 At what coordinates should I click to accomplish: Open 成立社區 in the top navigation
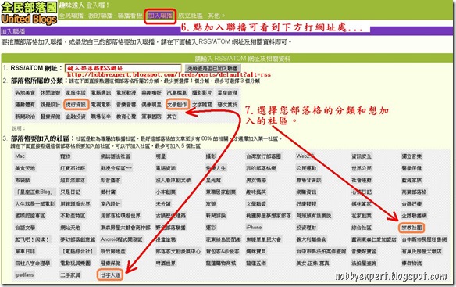click(x=191, y=16)
